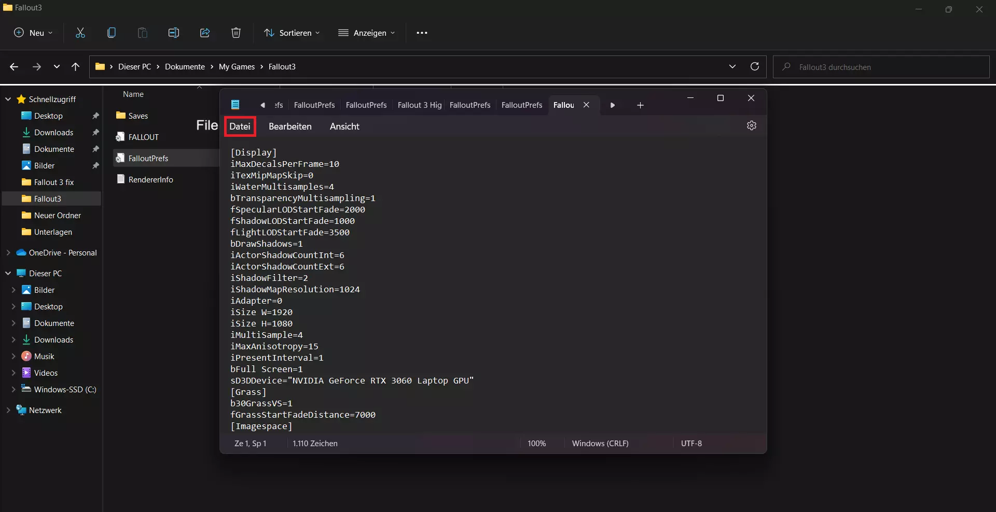The height and width of the screenshot is (512, 996).
Task: Click Dokumente in the address breadcrumb
Action: [x=185, y=67]
